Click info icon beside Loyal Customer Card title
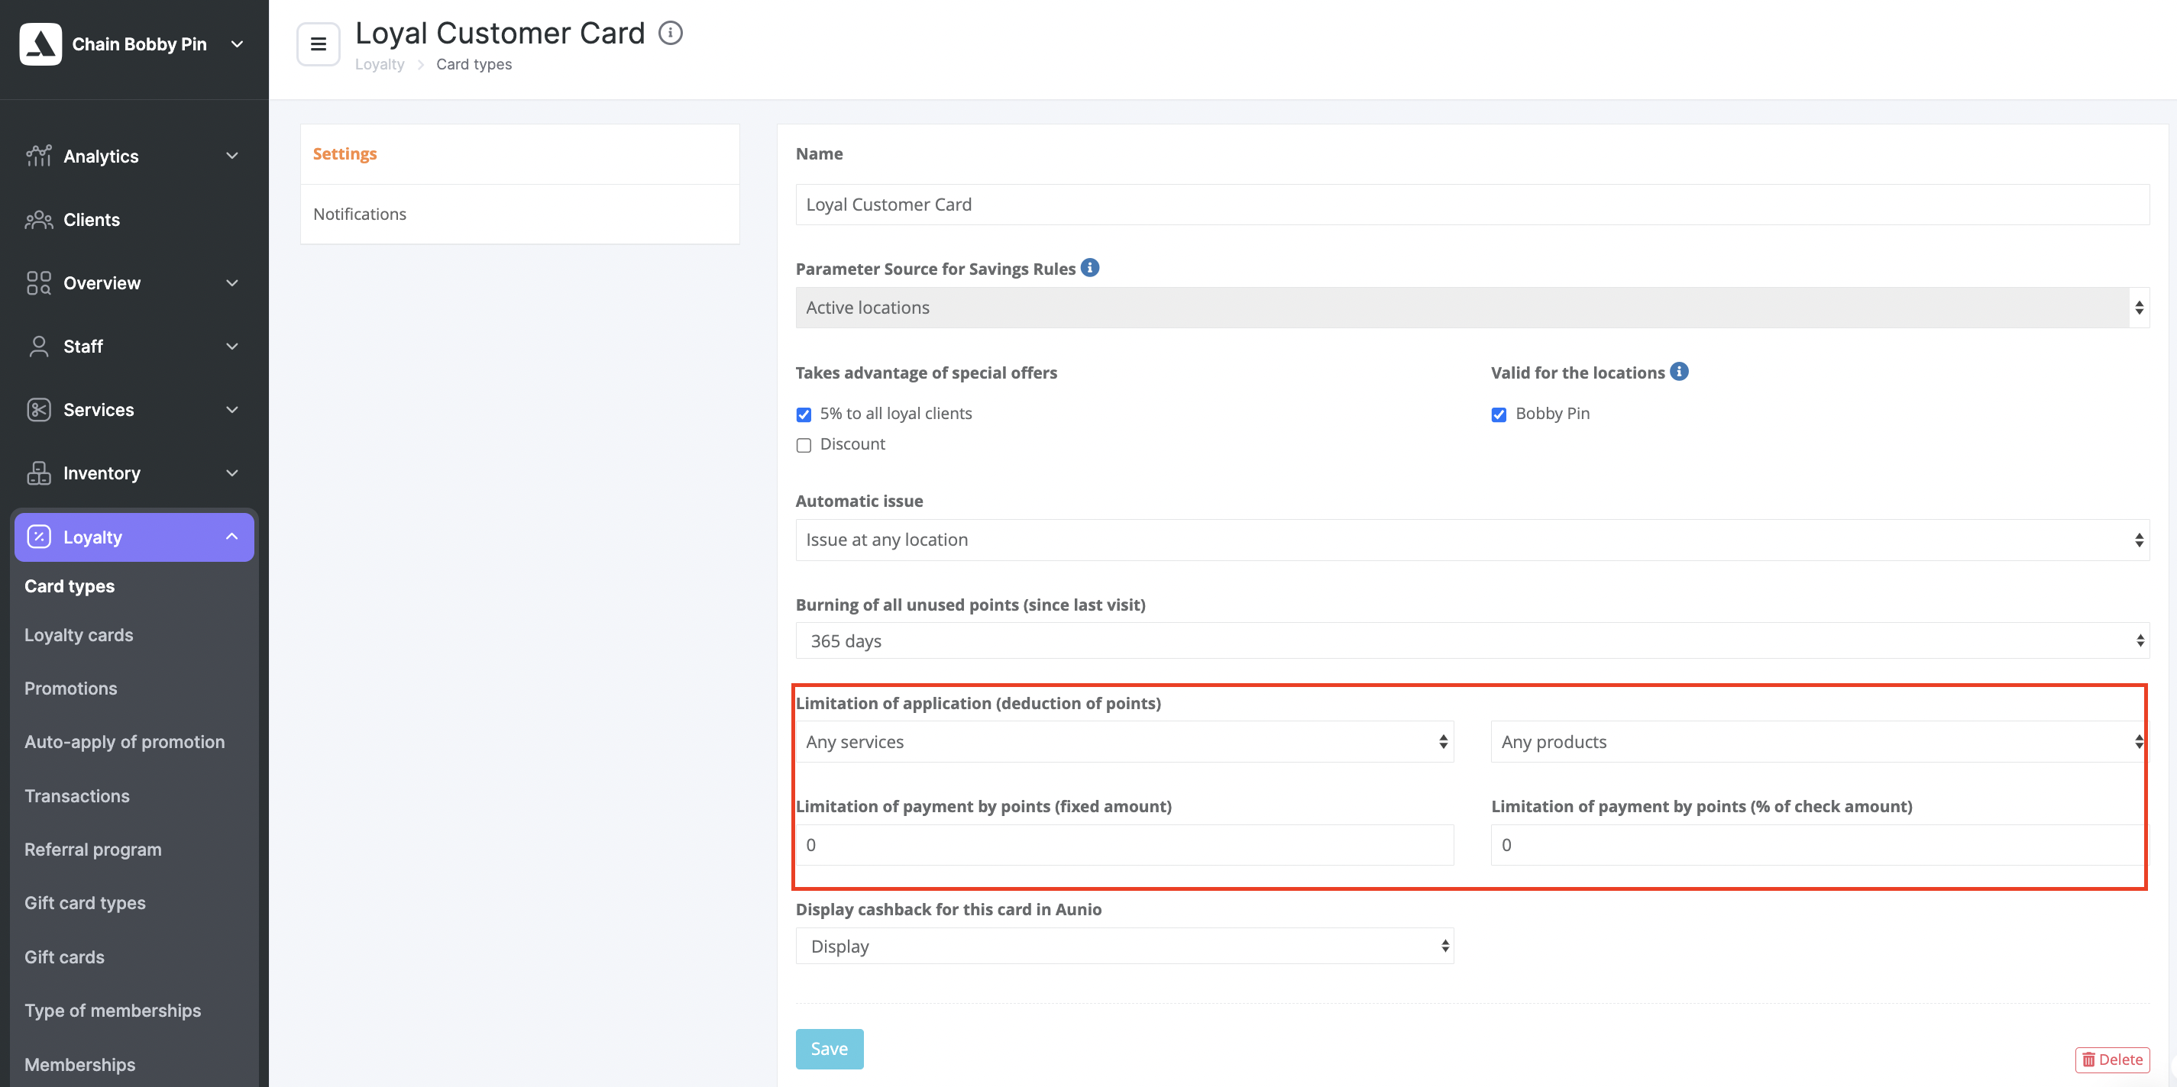Viewport: 2177px width, 1087px height. point(670,33)
